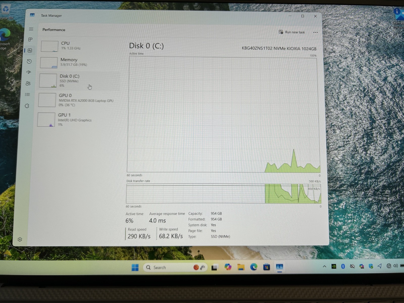Click the Windows Security shield tray icon
The height and width of the screenshot is (303, 404).
click(x=371, y=266)
